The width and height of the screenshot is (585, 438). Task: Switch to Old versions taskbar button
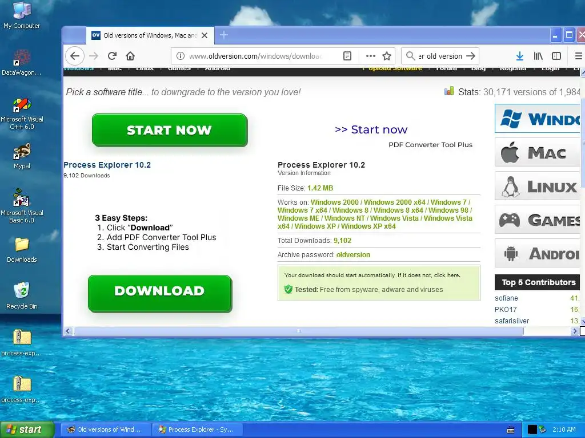[x=106, y=429]
